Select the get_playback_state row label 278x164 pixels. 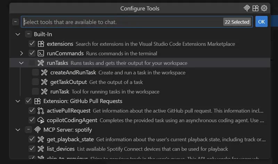click(70, 139)
